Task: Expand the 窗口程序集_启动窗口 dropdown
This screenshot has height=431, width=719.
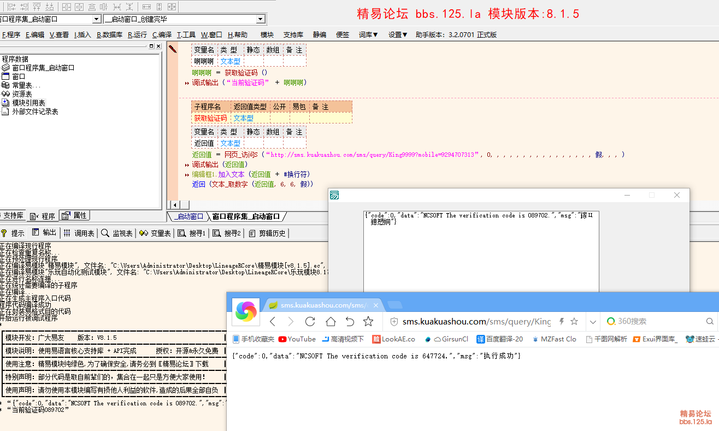Action: (97, 20)
